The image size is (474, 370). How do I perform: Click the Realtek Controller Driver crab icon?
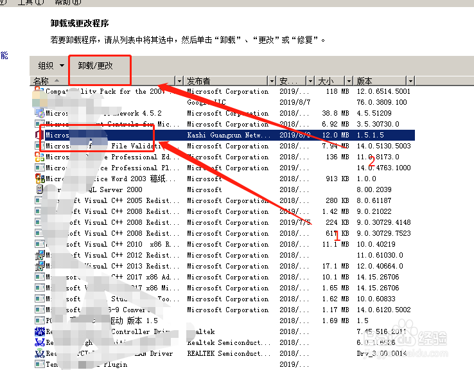tap(40, 331)
